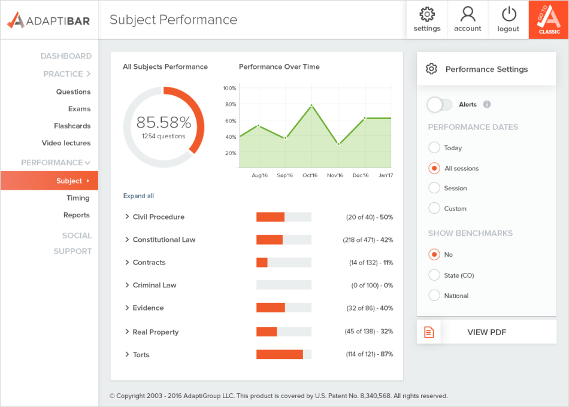Open the account profile icon

click(x=467, y=14)
